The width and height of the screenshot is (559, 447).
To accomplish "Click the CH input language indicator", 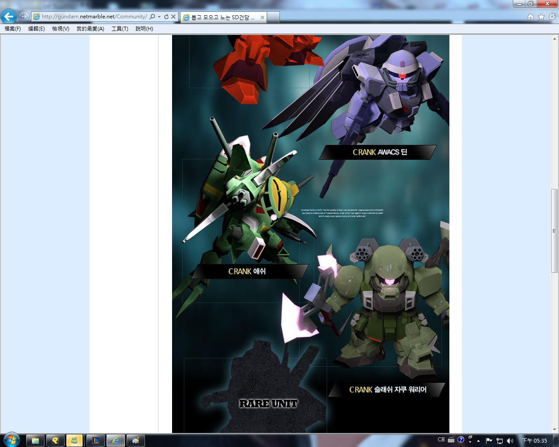I will (x=441, y=440).
